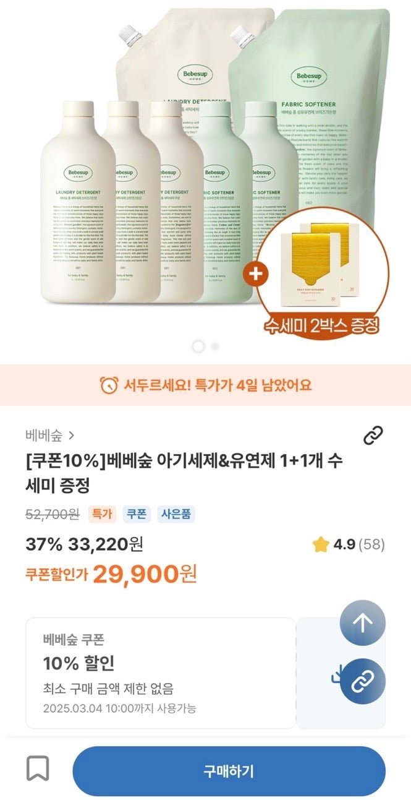
Task: Switch to the second carousel image dot
Action: [214, 346]
